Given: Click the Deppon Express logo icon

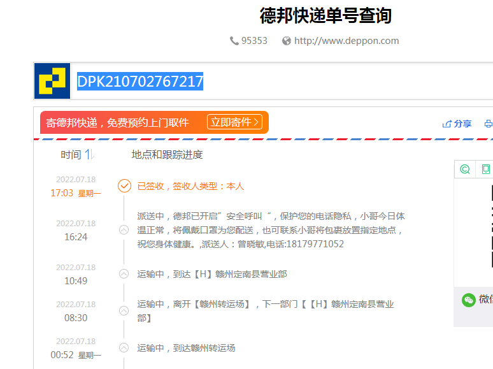Looking at the screenshot, I should [x=52, y=81].
